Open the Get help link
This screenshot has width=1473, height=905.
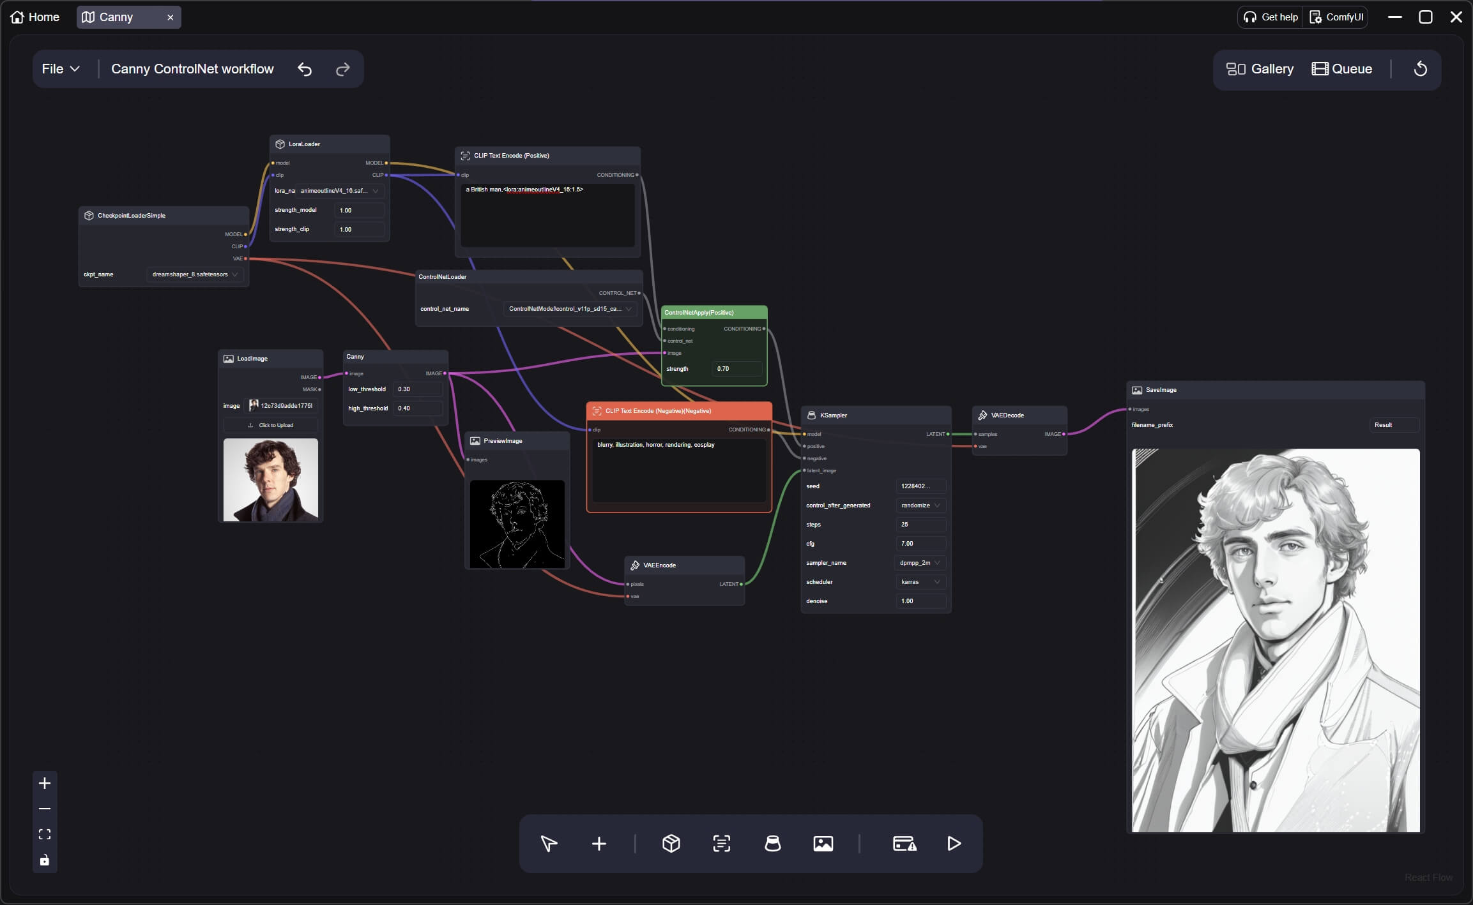1271,17
